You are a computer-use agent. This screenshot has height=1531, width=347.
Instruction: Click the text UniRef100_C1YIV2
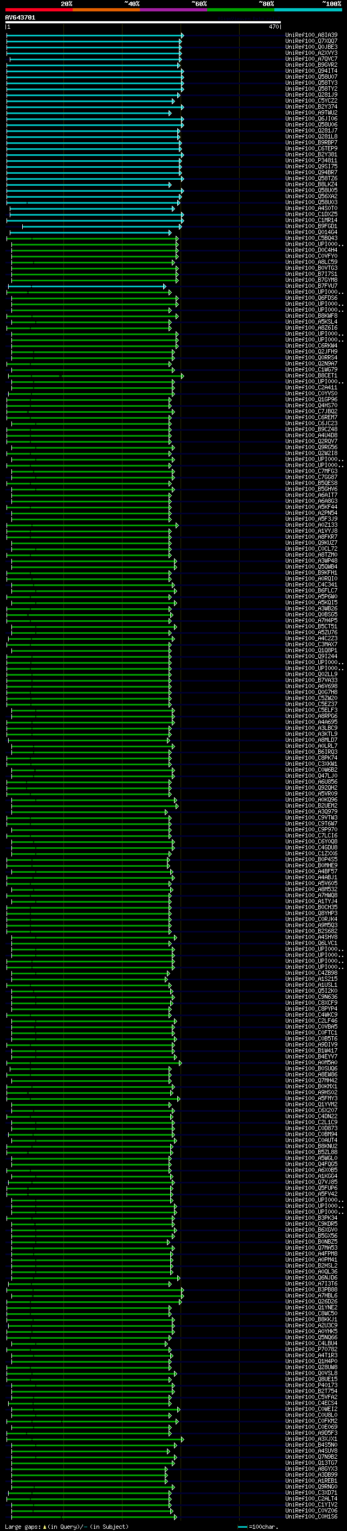(311, 1504)
